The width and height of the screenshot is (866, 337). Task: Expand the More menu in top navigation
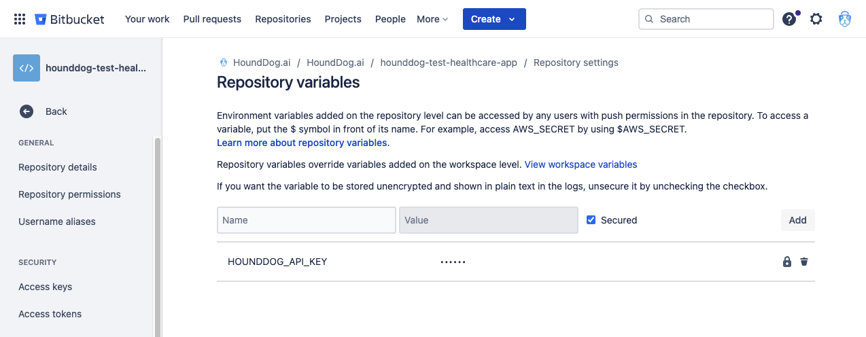point(432,19)
